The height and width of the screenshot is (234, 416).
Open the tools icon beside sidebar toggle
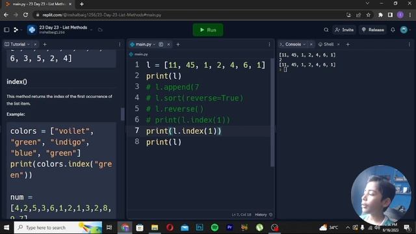(16, 30)
